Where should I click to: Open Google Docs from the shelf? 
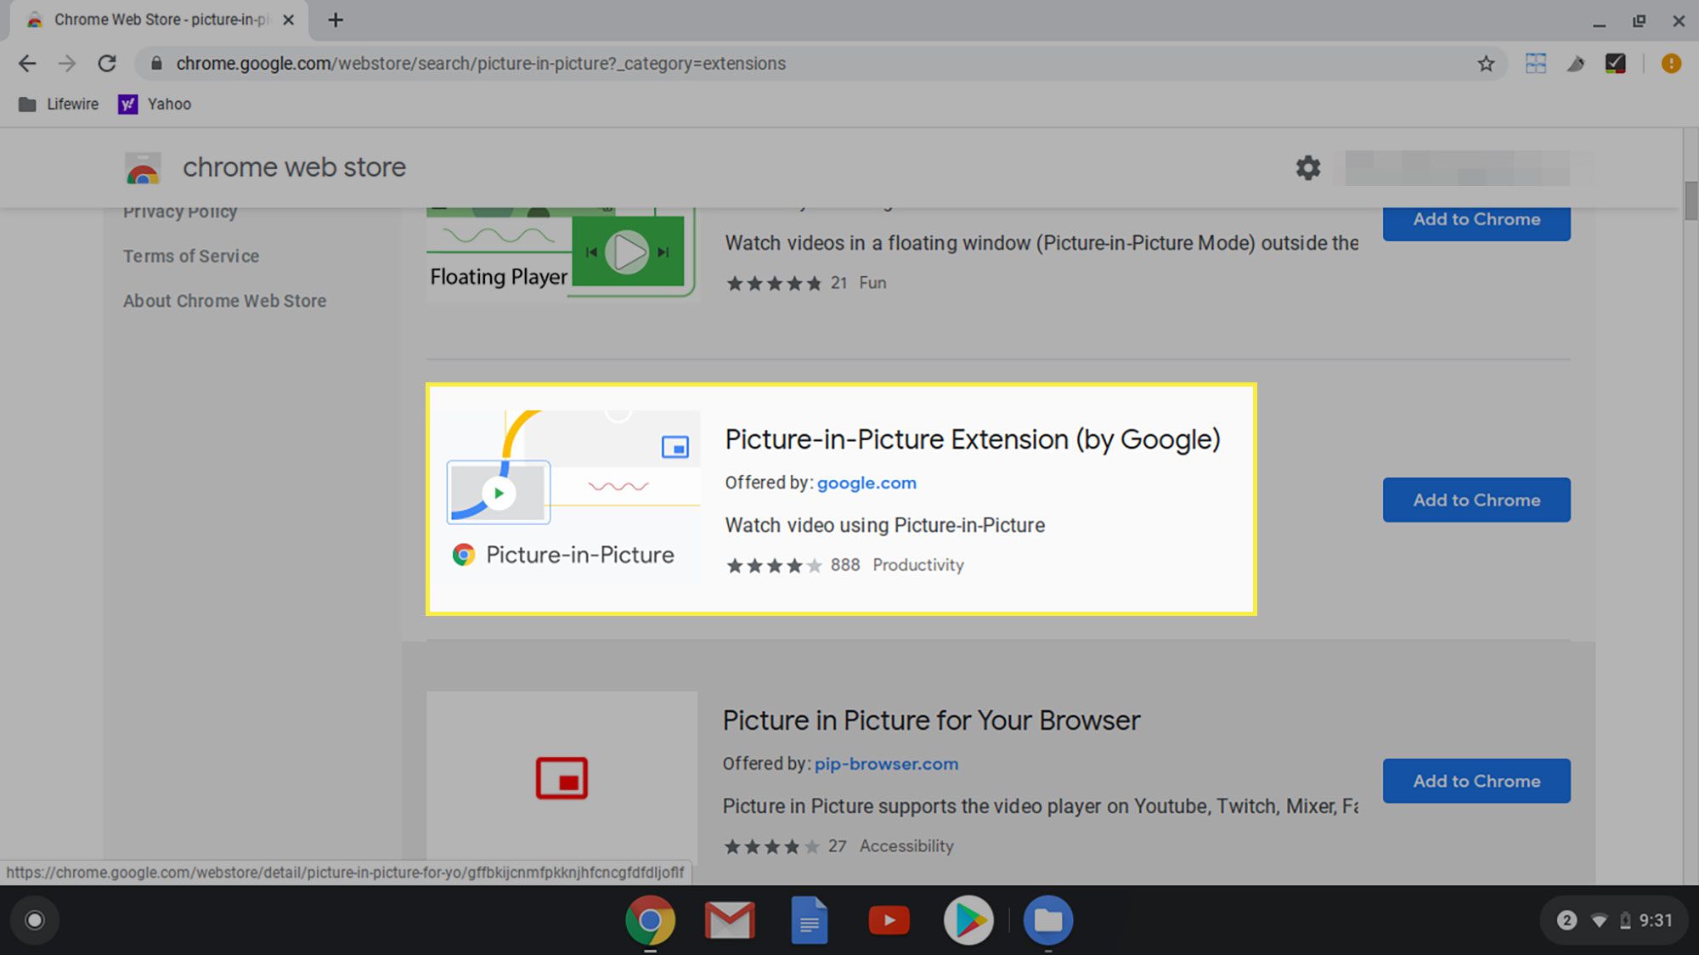pyautogui.click(x=810, y=920)
